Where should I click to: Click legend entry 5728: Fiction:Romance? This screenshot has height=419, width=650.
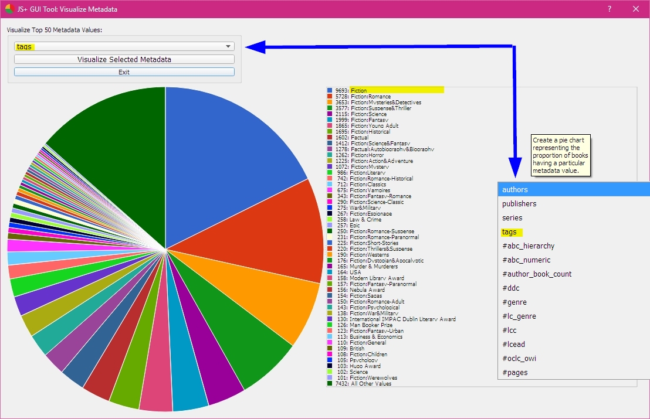click(363, 96)
